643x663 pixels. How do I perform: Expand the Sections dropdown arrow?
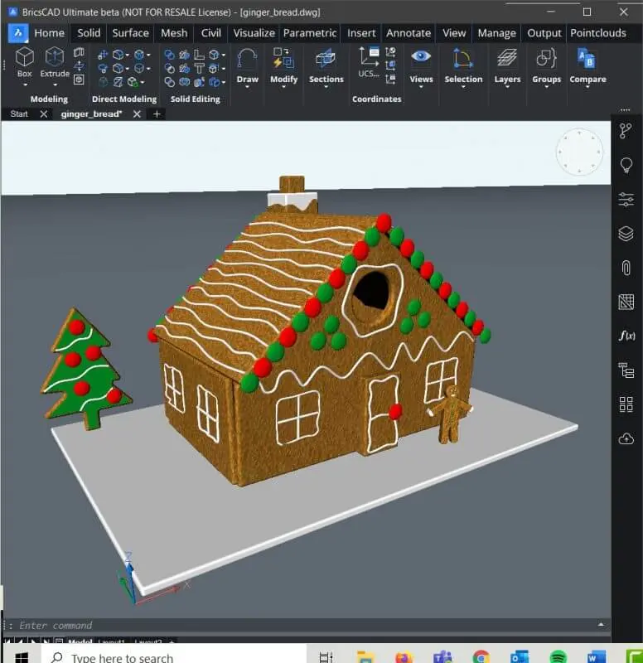(326, 87)
